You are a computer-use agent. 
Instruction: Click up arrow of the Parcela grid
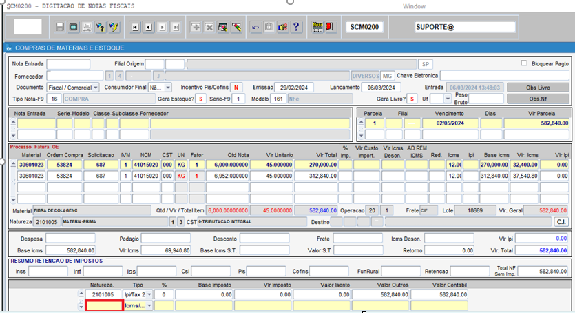pyautogui.click(x=361, y=123)
